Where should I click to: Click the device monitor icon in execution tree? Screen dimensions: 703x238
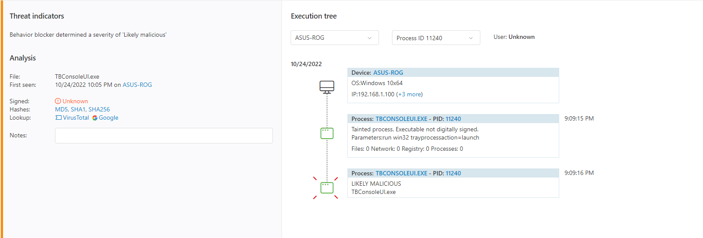coord(327,87)
